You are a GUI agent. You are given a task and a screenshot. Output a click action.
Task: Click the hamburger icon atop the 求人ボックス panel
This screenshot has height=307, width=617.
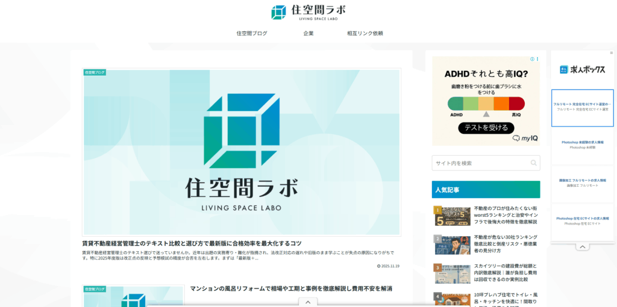(x=610, y=53)
